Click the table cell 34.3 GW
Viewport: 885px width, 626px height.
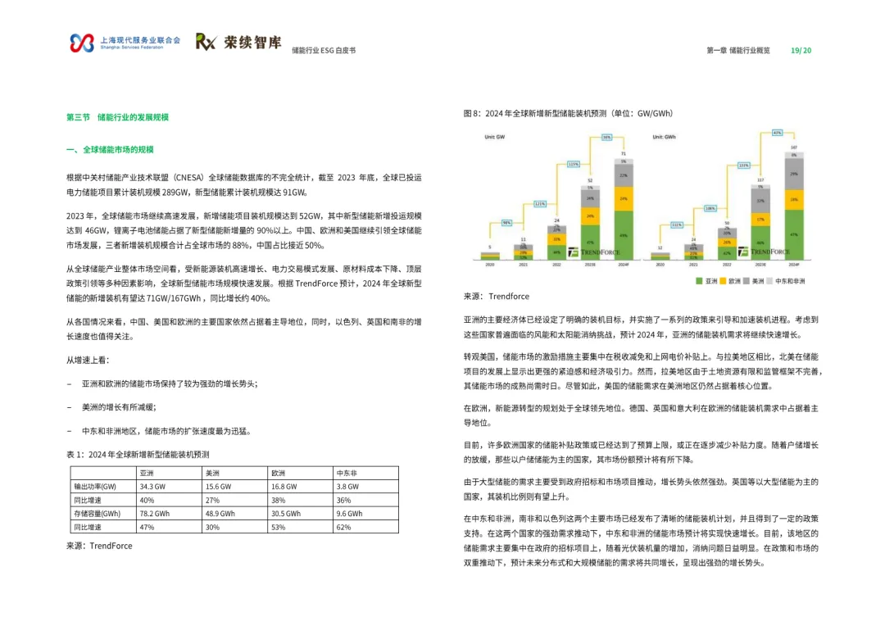tap(152, 487)
